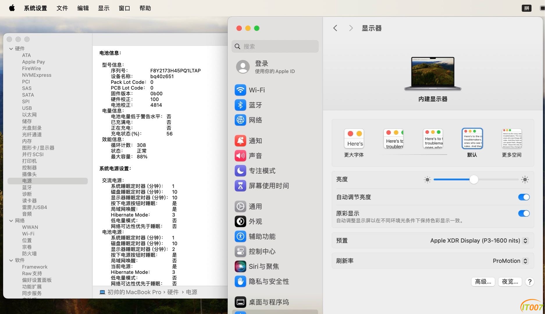545x314 pixels.
Task: Open Privacy & Security (隐私与安全性) icon
Action: click(240, 281)
